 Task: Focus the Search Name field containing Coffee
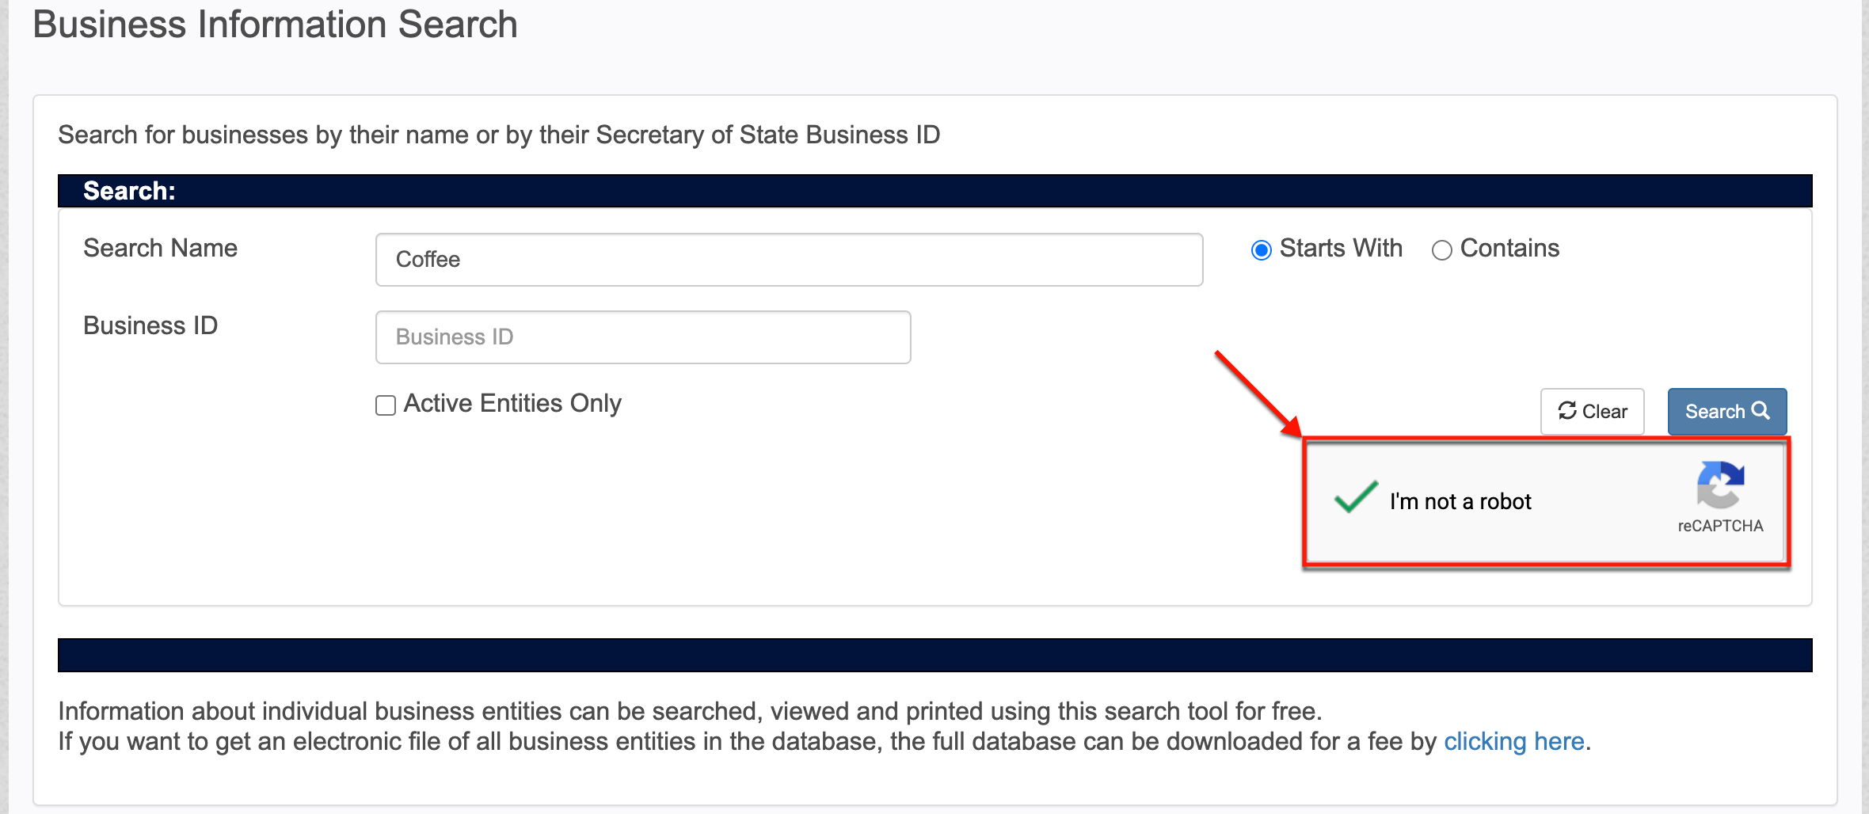[790, 260]
